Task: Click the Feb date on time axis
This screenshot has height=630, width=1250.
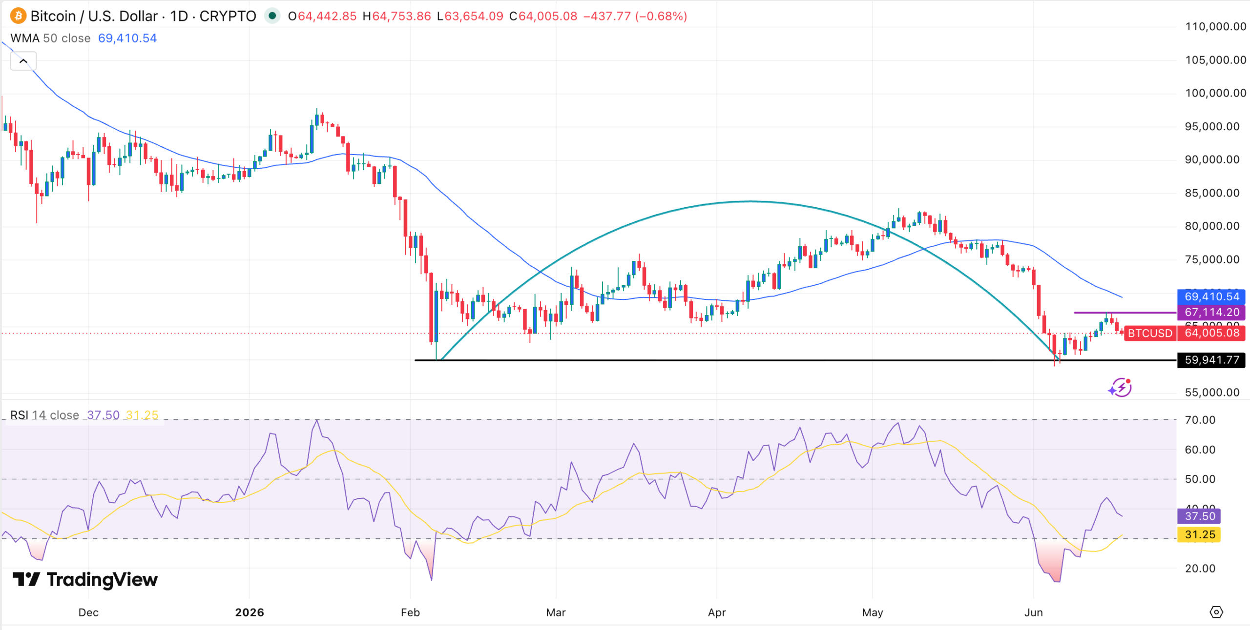Action: coord(410,612)
